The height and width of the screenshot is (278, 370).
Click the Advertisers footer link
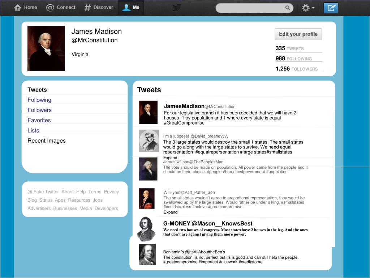pyautogui.click(x=39, y=208)
